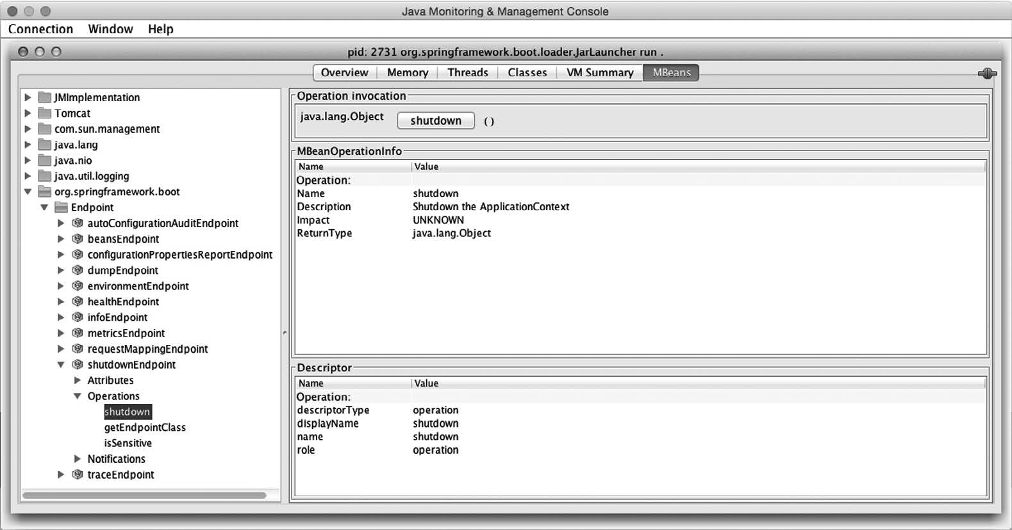Click the environmentEndpoint MBean icon
1012x530 pixels.
[78, 286]
